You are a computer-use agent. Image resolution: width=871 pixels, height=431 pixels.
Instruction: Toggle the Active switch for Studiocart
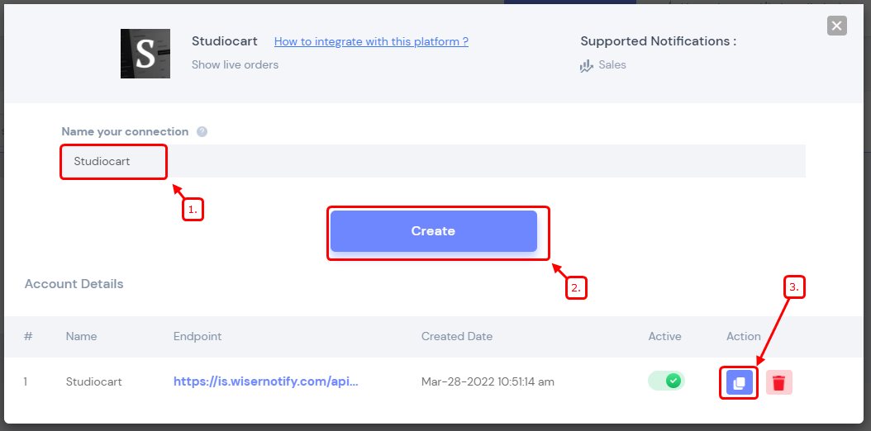(x=666, y=381)
